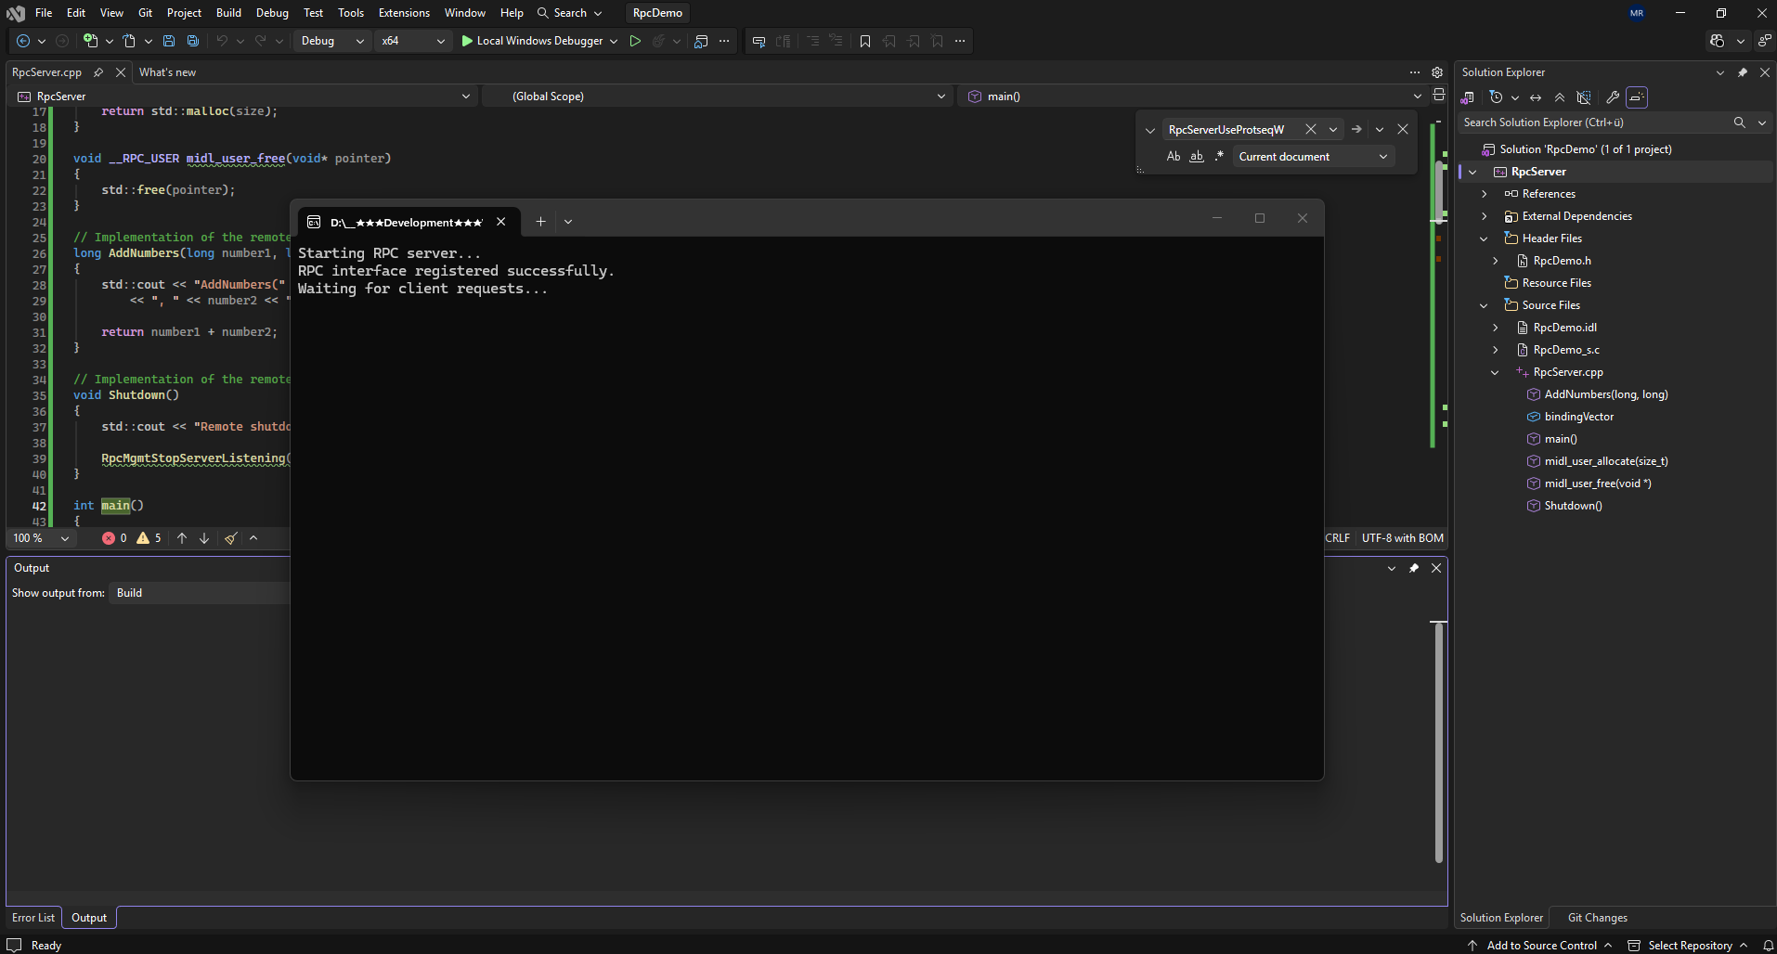This screenshot has height=954, width=1777.
Task: Toggle Preview Selected Items in Solution Explorer
Action: click(x=1637, y=97)
